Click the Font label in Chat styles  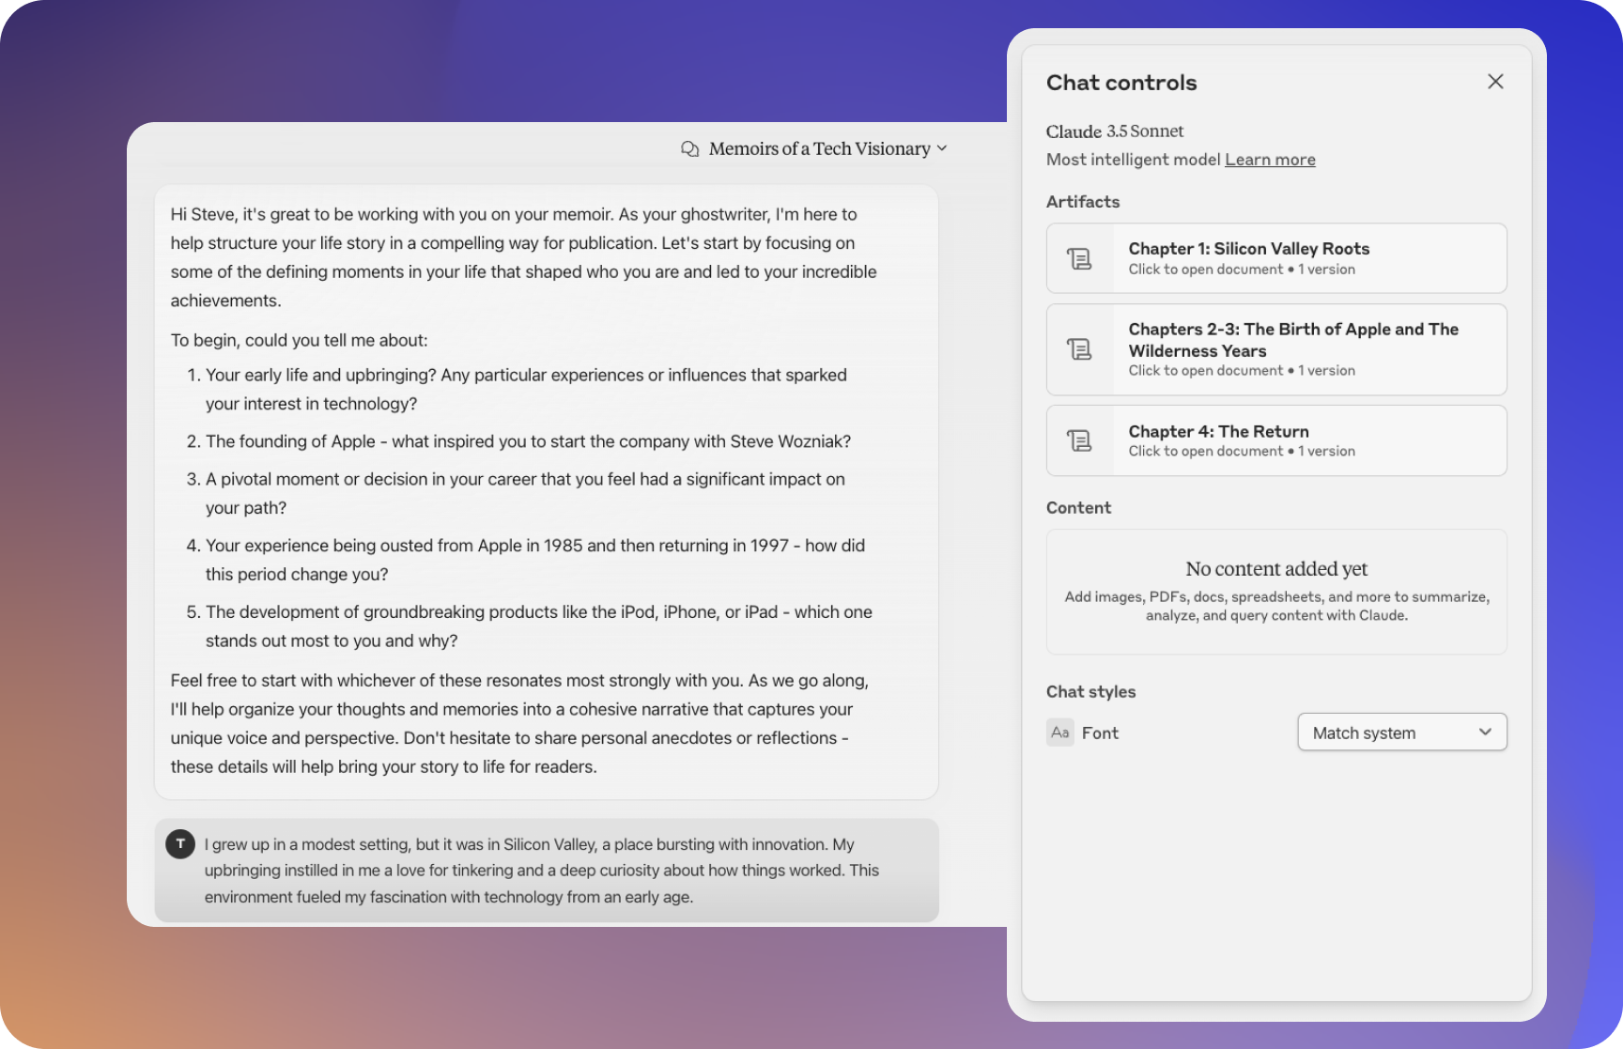click(1100, 733)
